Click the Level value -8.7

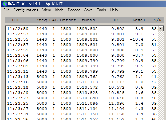click(x=138, y=55)
